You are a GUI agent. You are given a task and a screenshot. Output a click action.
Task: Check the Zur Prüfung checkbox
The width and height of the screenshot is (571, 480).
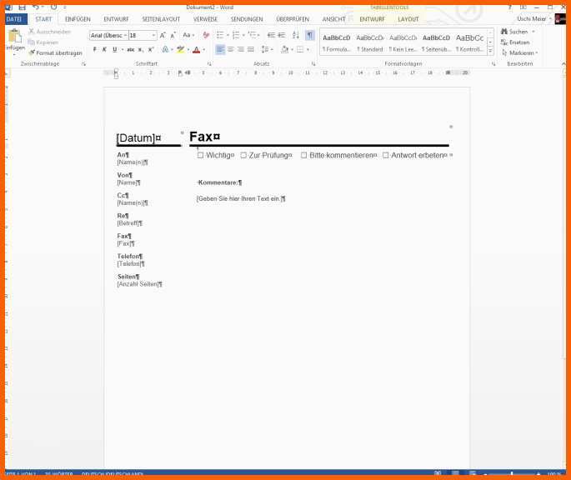pos(243,156)
